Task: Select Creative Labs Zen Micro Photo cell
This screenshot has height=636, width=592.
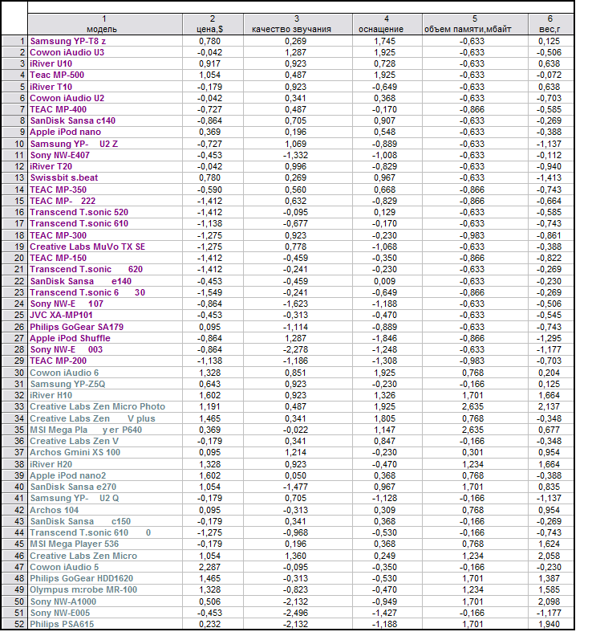Action: pos(105,407)
